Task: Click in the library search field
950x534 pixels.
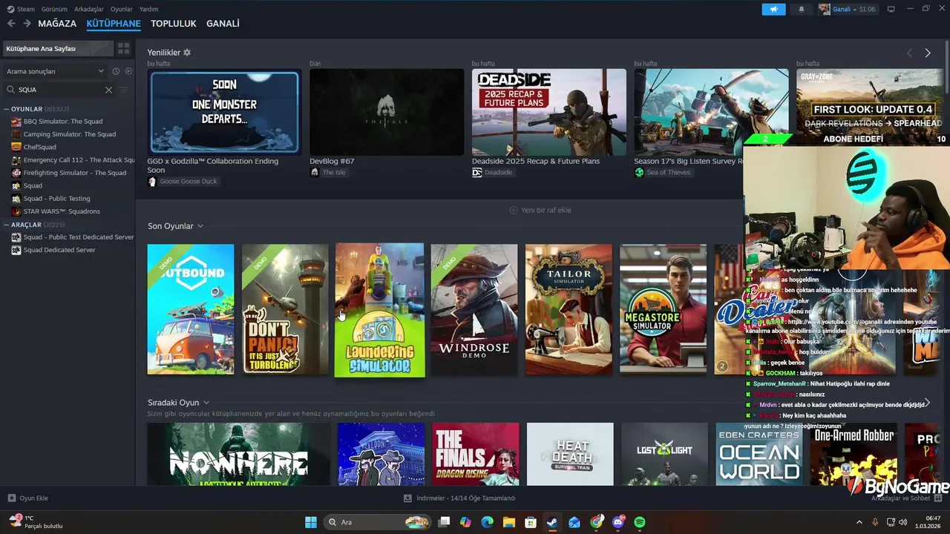Action: [59, 90]
